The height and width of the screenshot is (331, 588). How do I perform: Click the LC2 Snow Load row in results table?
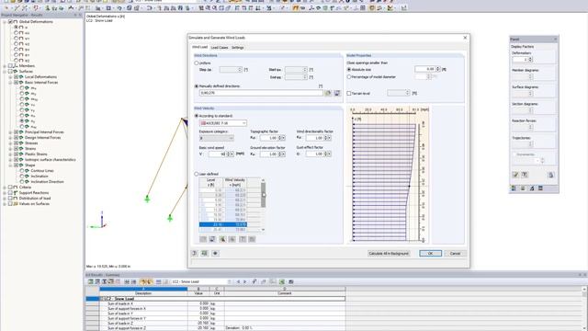coord(222,299)
